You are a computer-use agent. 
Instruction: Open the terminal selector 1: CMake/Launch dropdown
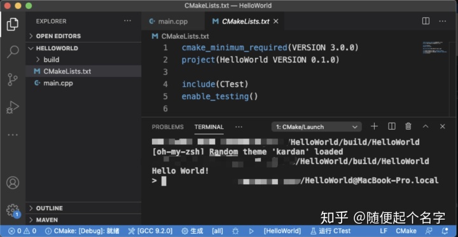point(317,127)
